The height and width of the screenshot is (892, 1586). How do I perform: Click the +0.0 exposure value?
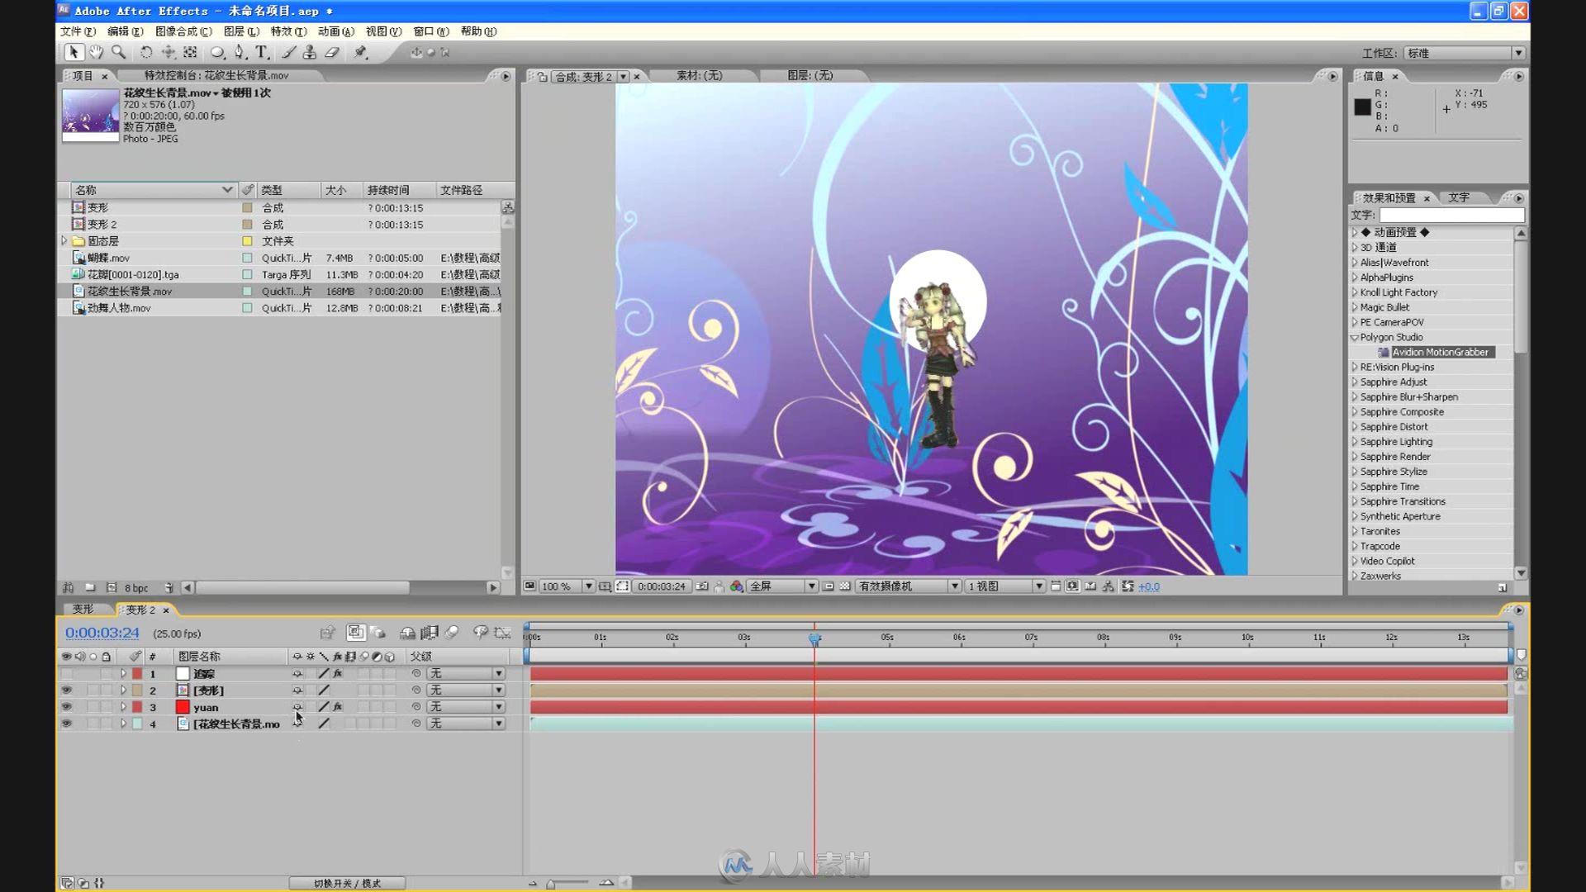[1149, 587]
